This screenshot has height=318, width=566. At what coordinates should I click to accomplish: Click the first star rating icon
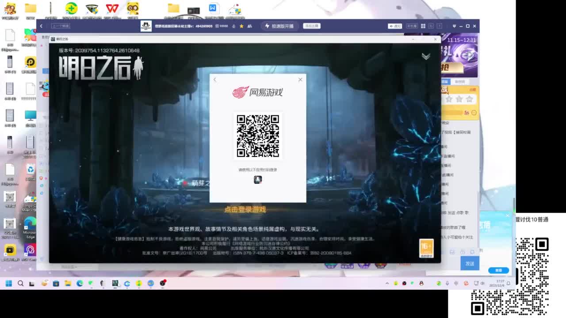click(x=449, y=99)
